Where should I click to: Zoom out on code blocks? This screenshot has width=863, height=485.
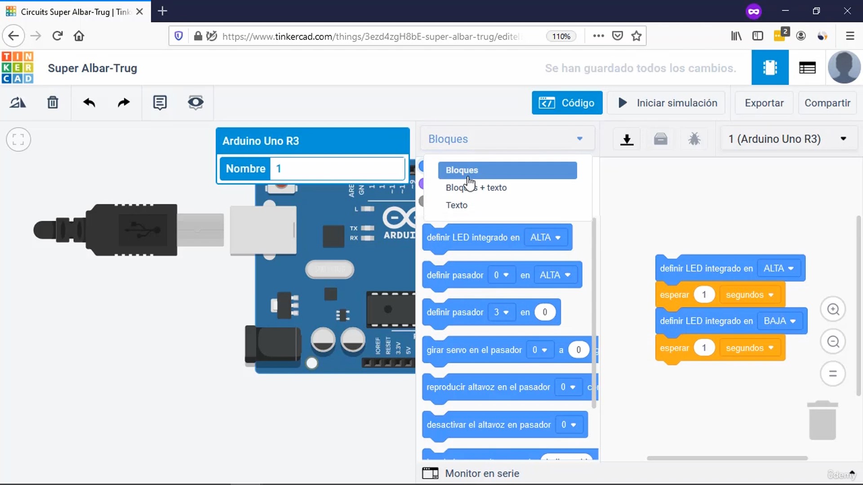[833, 342]
